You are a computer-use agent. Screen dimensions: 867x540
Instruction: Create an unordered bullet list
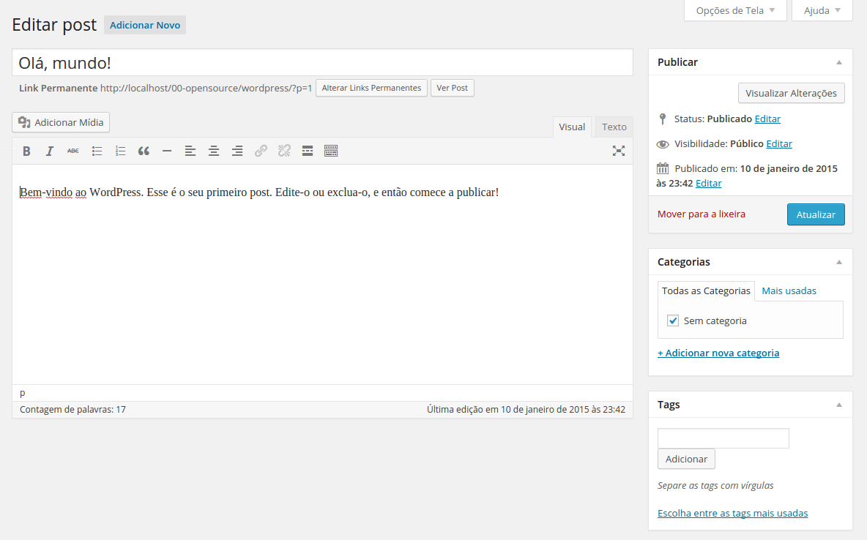pyautogui.click(x=97, y=151)
